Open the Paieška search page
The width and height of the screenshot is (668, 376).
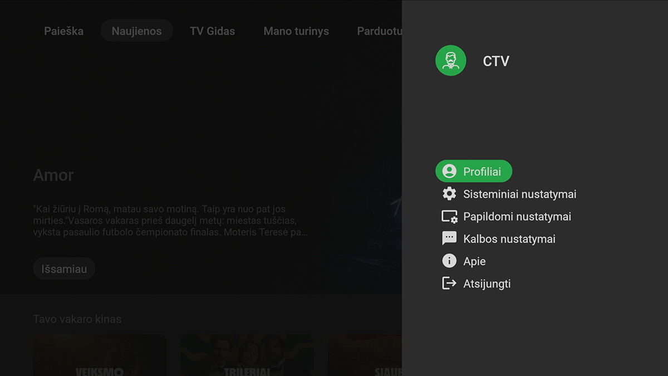[x=63, y=31]
